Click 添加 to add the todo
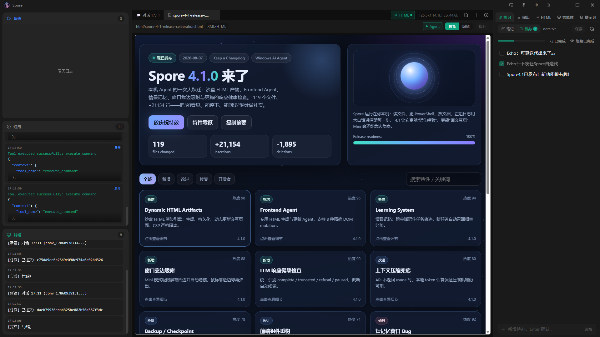Screen dimensions: 600x337 pyautogui.click(x=588, y=329)
